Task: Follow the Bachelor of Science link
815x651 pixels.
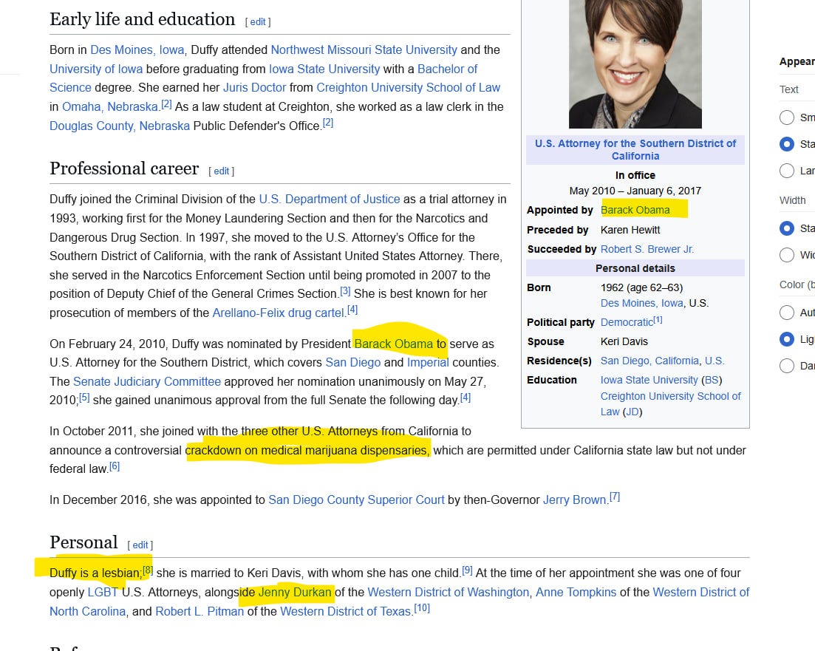Action: tap(447, 69)
